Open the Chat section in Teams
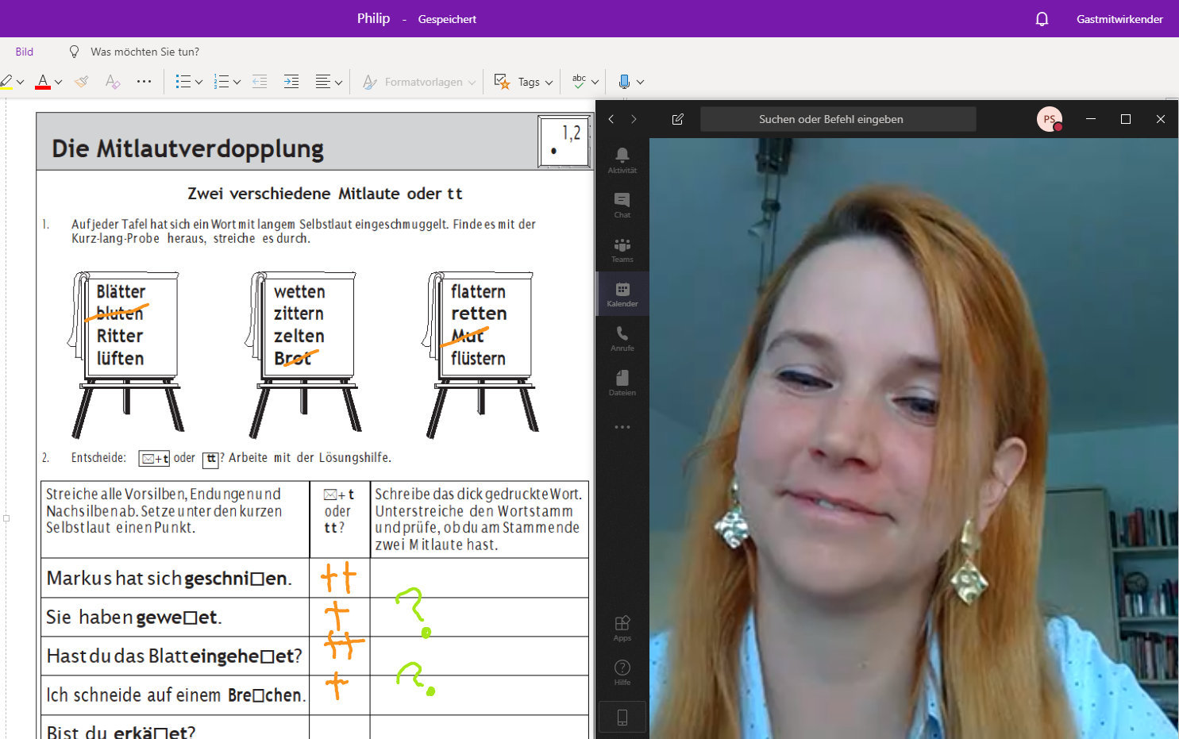The image size is (1179, 739). pos(622,204)
